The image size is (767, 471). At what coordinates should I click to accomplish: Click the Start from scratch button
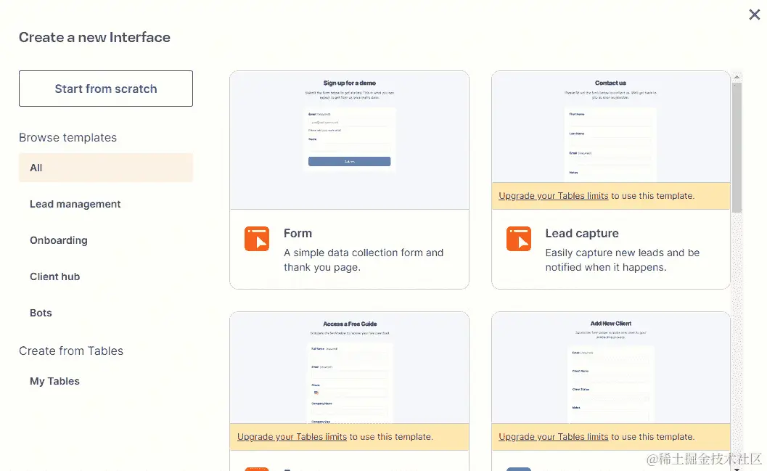105,89
